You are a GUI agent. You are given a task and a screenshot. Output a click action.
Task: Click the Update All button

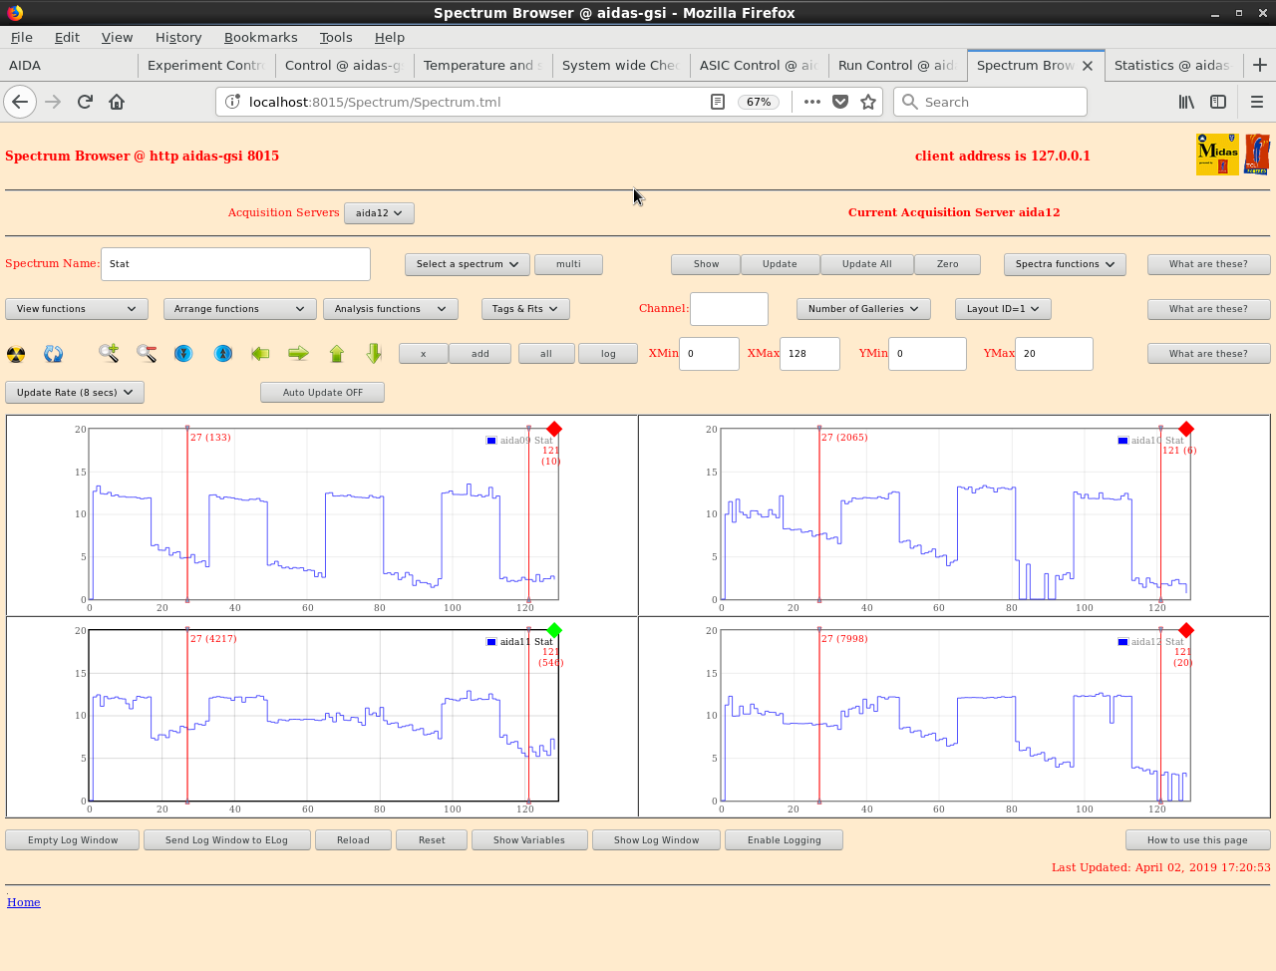point(866,264)
